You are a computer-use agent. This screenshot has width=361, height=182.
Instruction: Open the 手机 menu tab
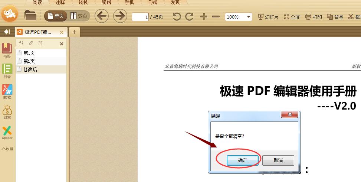click(x=129, y=3)
